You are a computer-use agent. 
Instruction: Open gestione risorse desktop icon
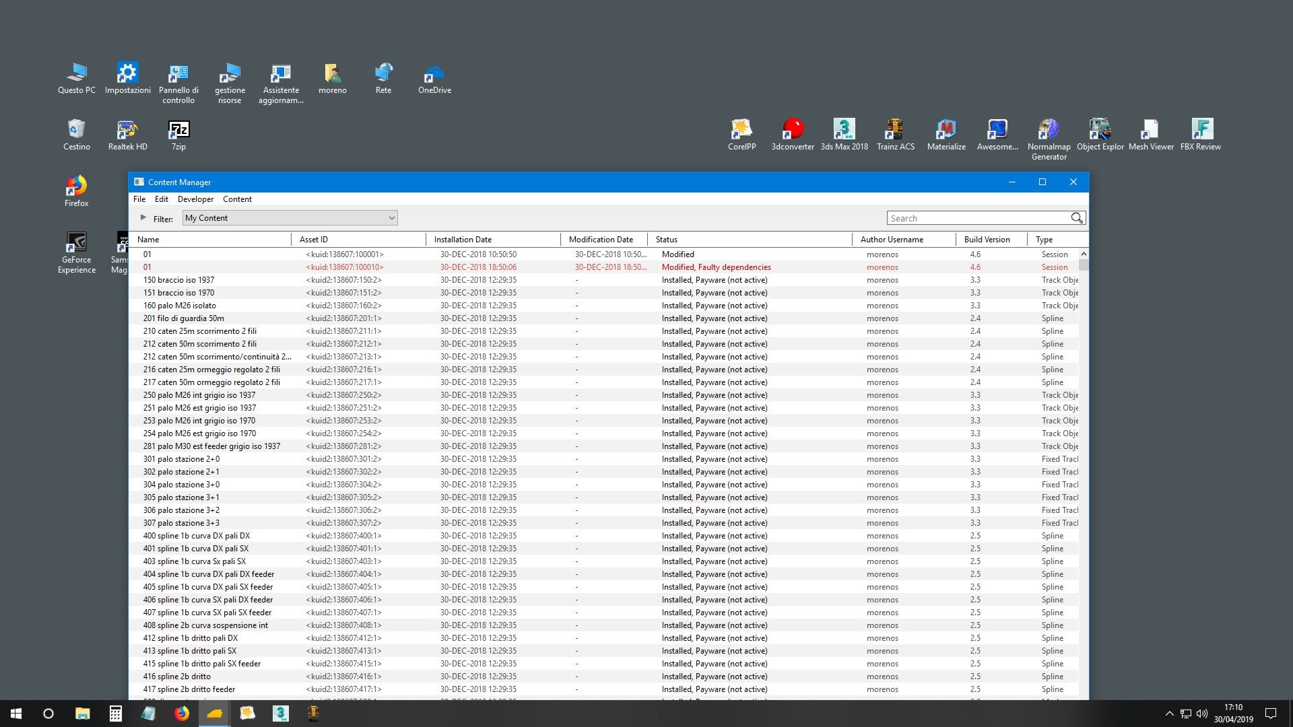(x=230, y=83)
